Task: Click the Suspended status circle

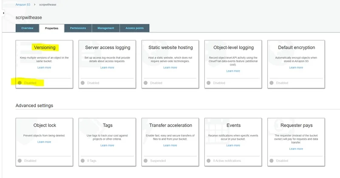Action: (x=145, y=161)
